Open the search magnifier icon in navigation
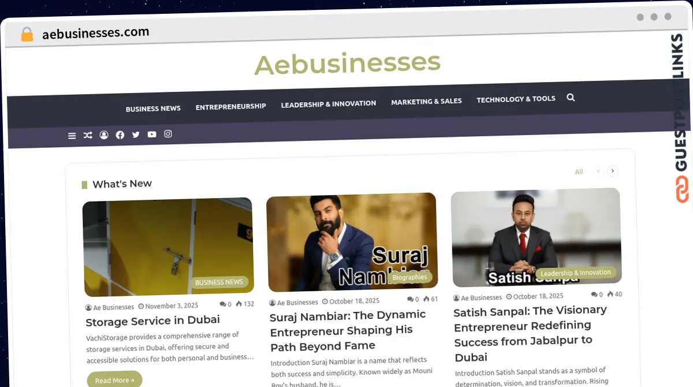Image resolution: width=693 pixels, height=387 pixels. coord(571,98)
